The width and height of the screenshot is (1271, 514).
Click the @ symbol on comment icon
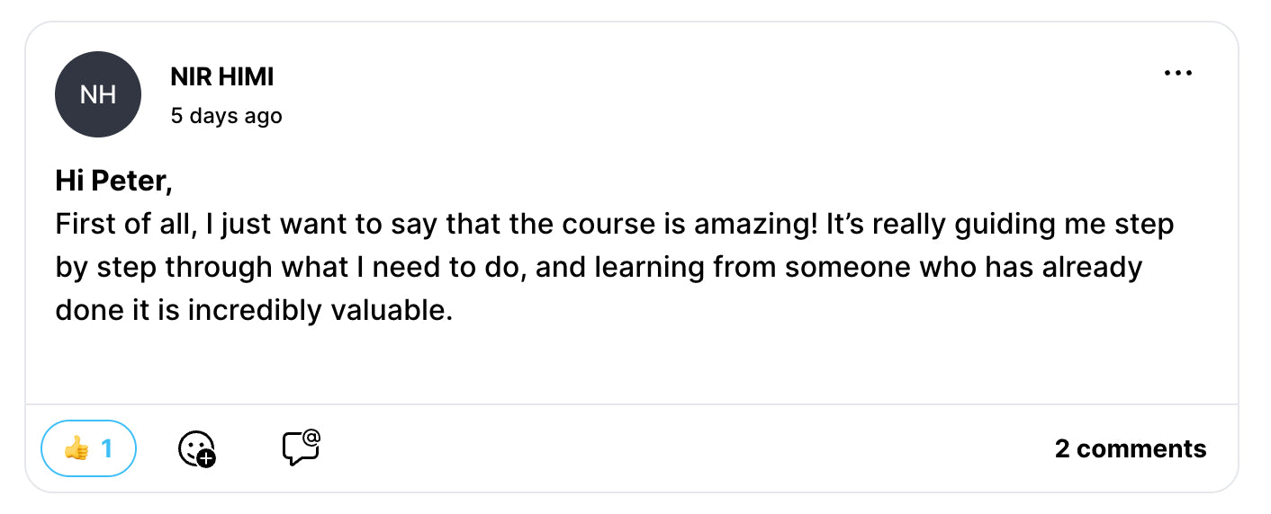tap(311, 439)
